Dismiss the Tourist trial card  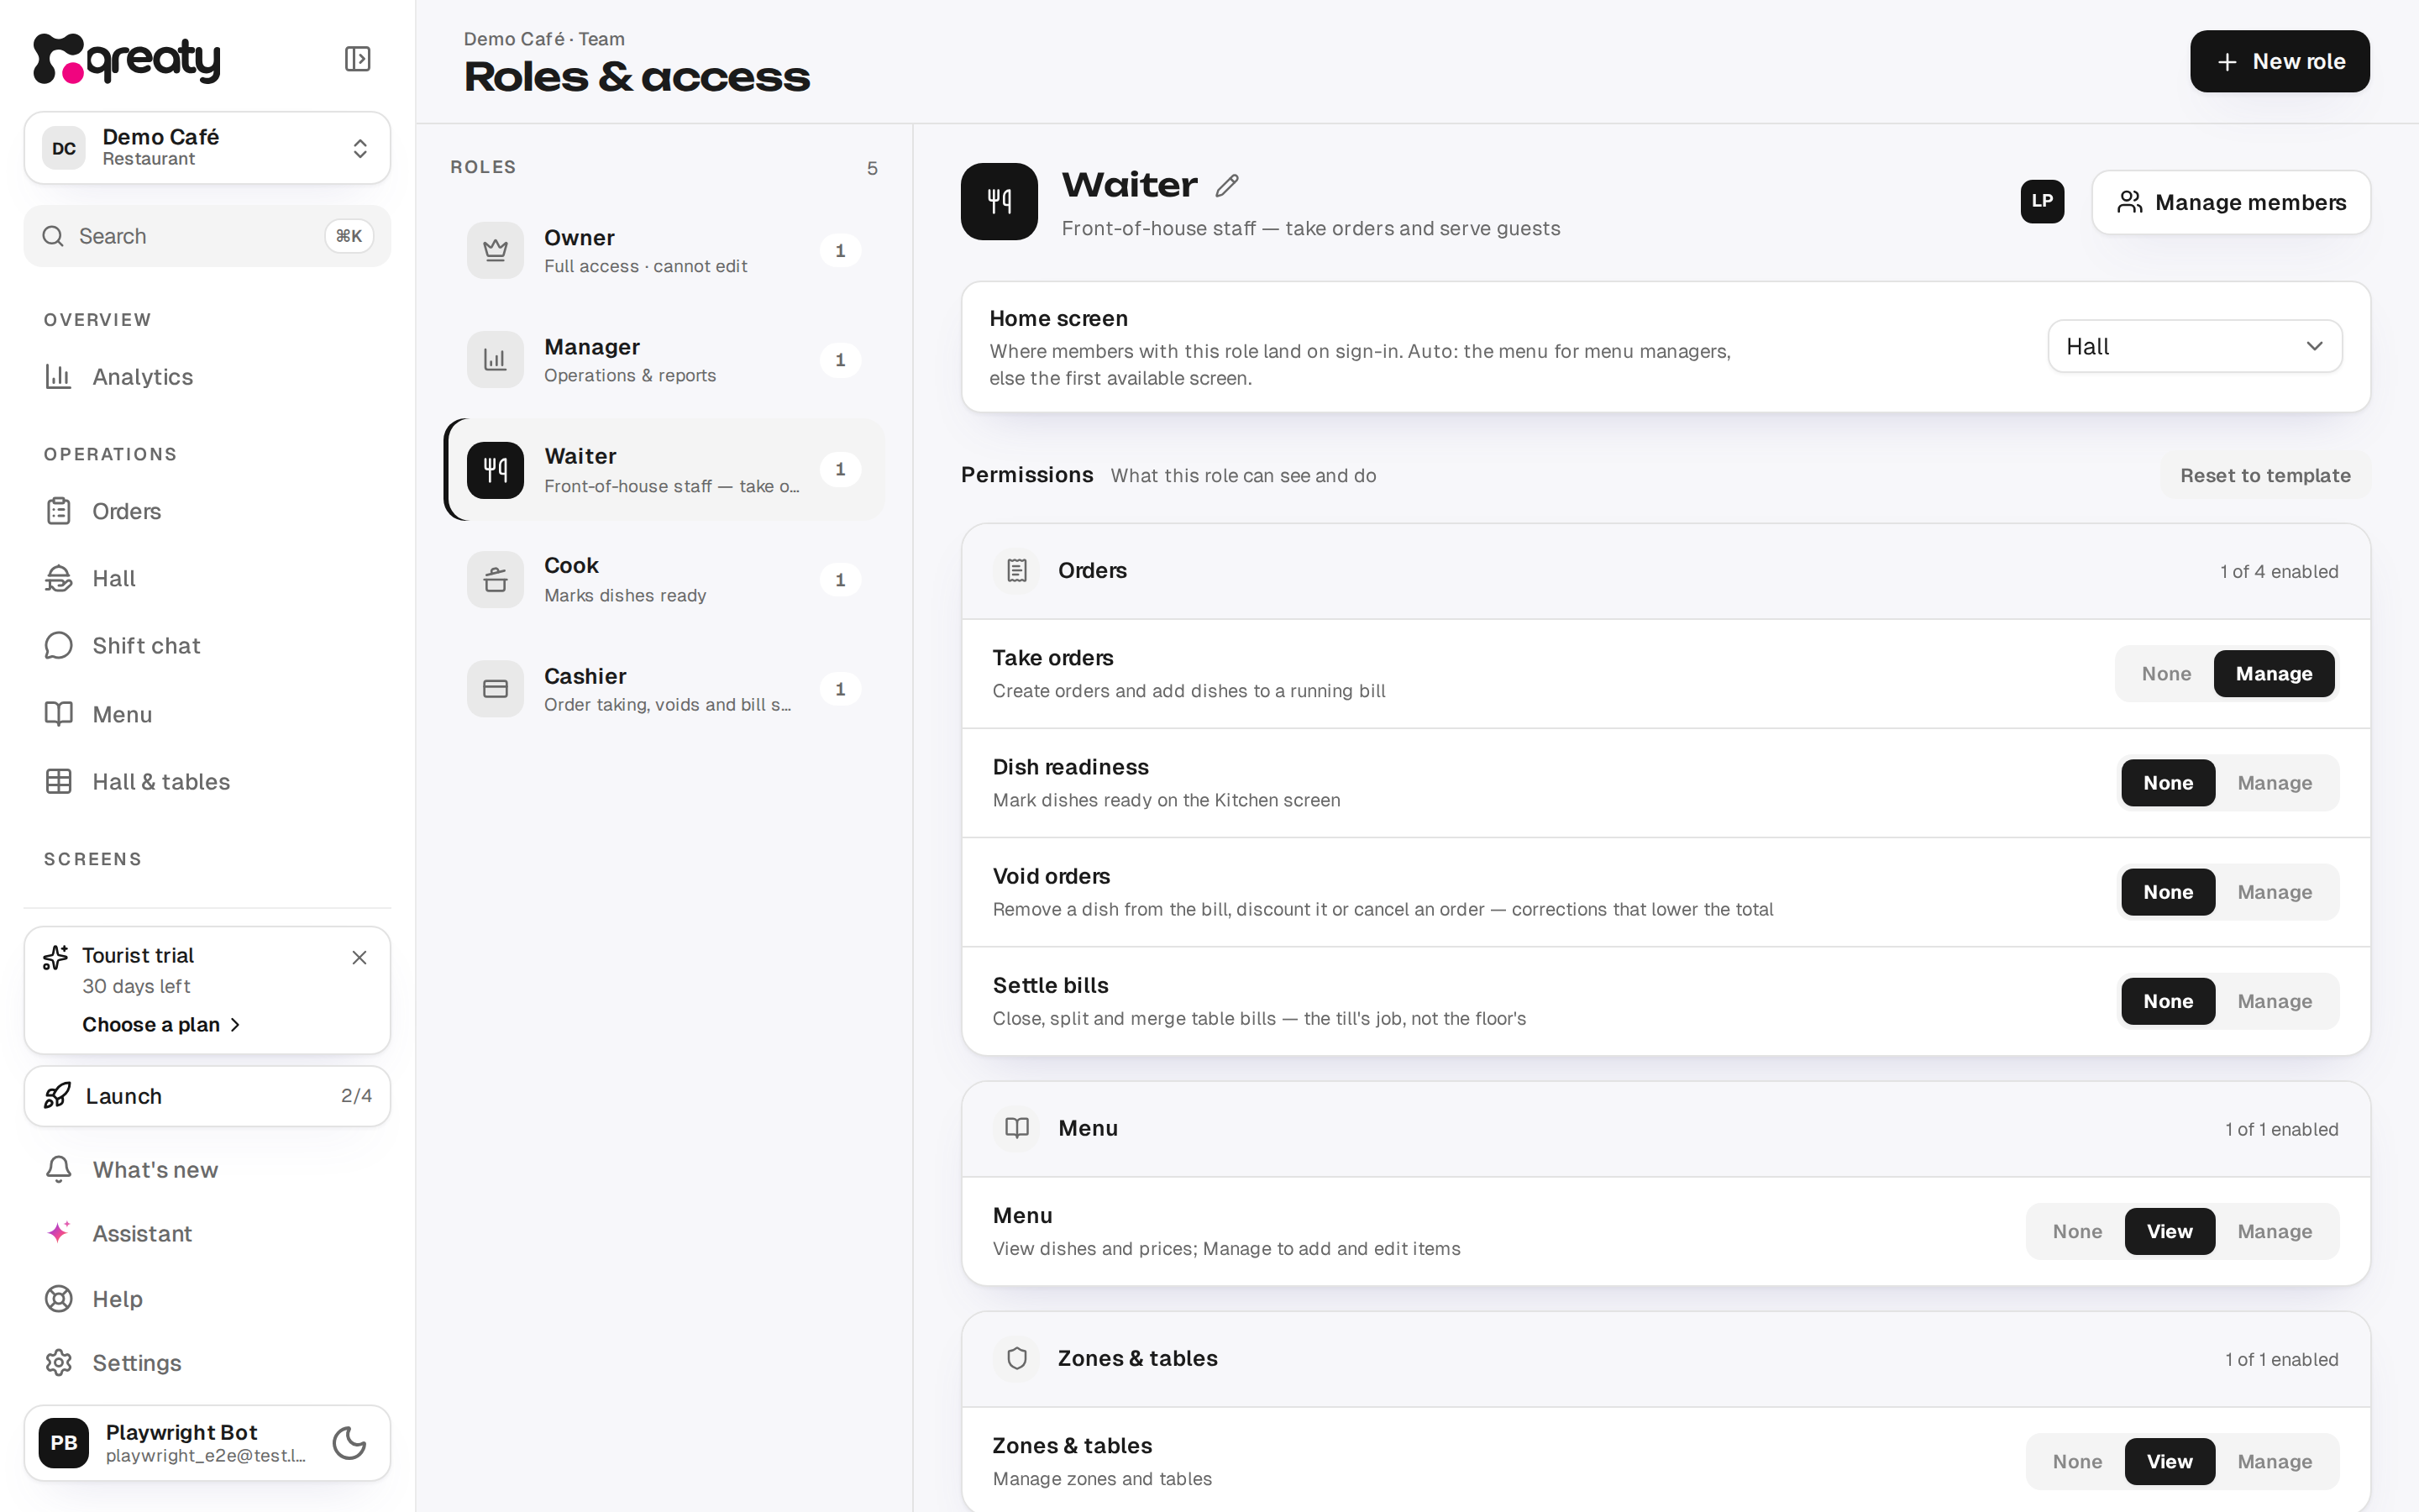(x=359, y=958)
